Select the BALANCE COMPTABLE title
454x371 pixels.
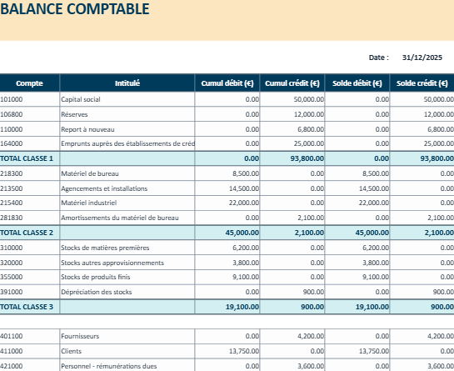tap(75, 8)
